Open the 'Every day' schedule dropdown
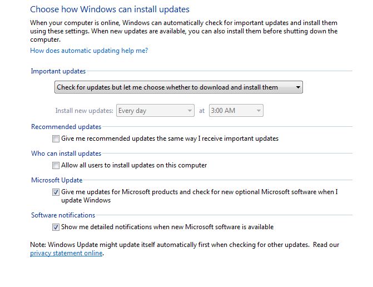Screen dimensions: 373x287 tap(155, 111)
